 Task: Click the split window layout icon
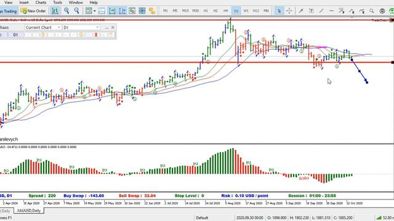(x=102, y=11)
